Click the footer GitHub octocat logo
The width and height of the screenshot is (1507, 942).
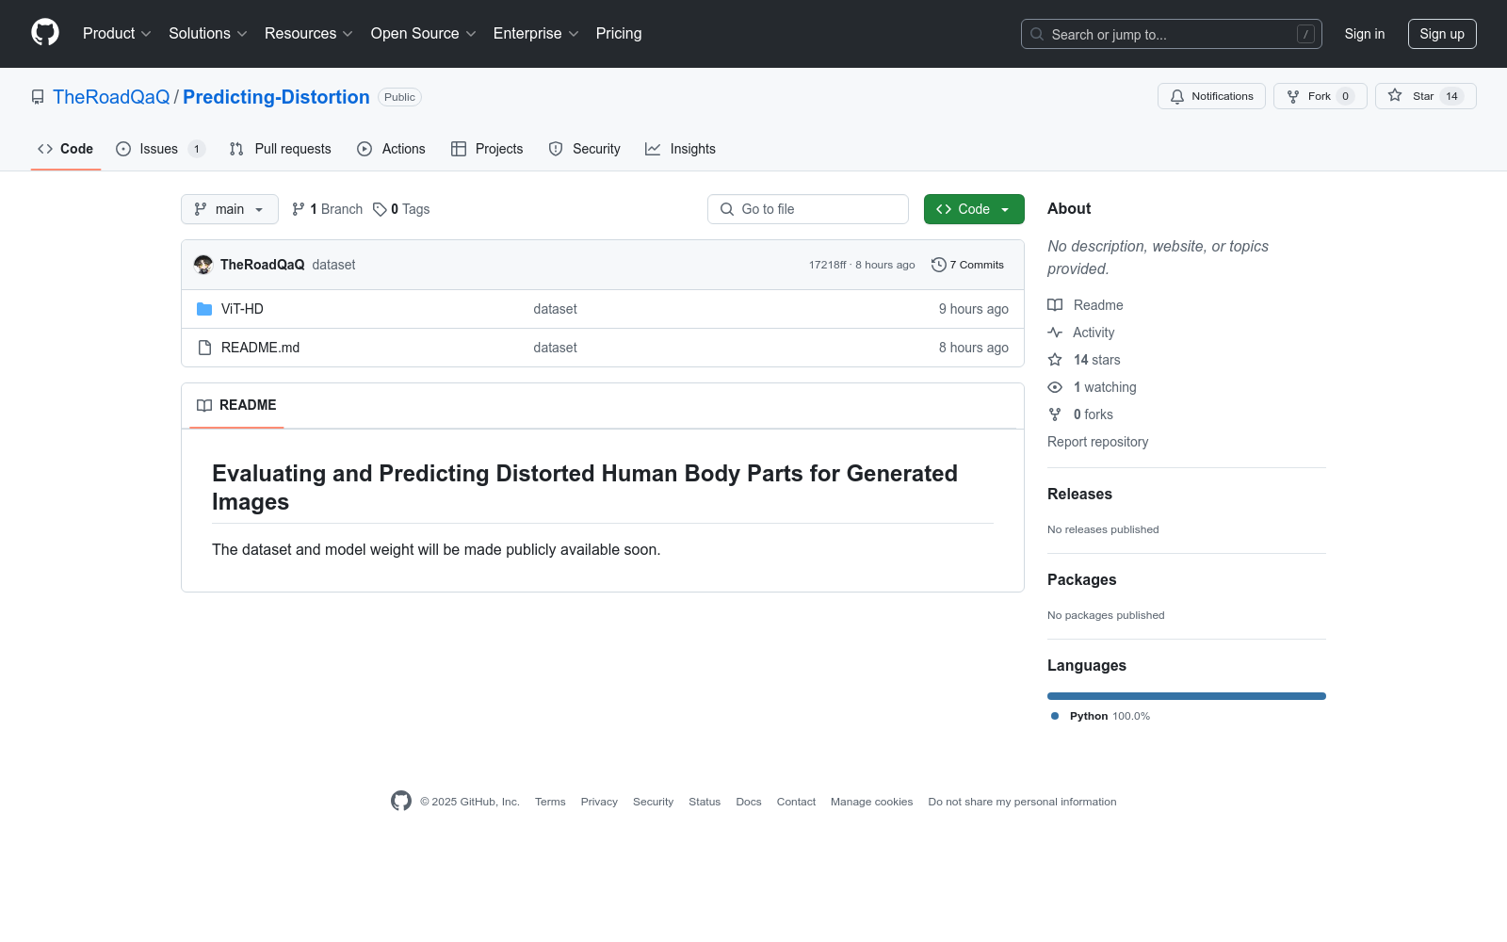pos(401,801)
